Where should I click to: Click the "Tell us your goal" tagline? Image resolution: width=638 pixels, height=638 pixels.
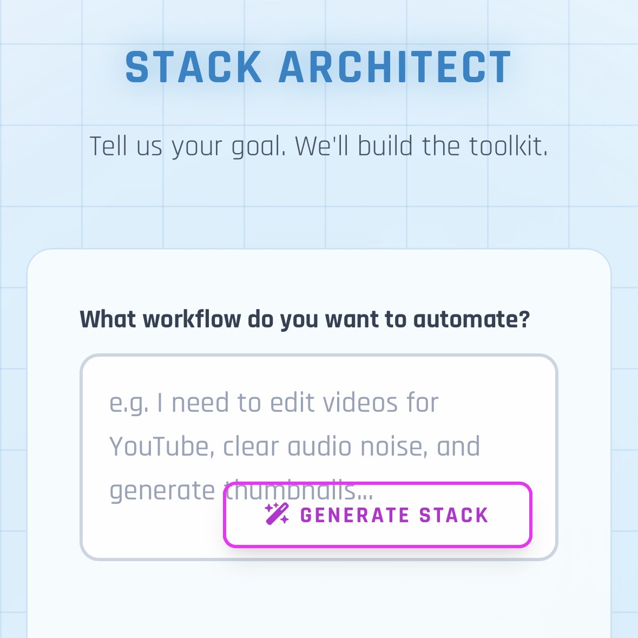[318, 146]
